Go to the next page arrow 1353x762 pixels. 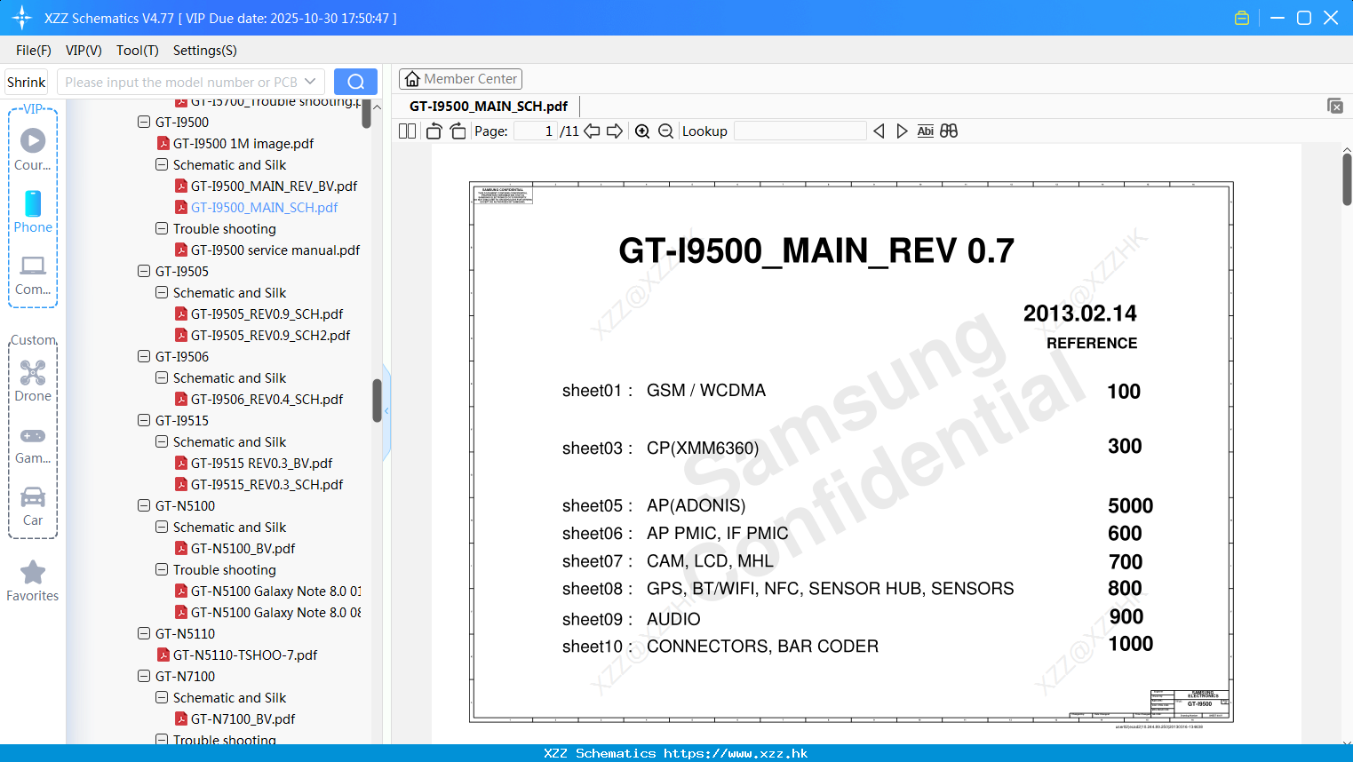click(615, 131)
